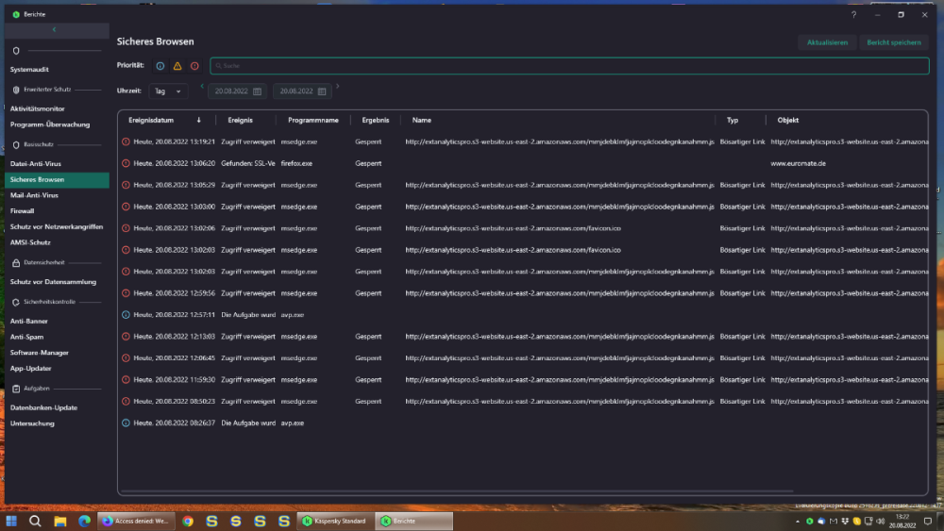This screenshot has width=944, height=531.
Task: Select favicon.ico URL in the 13:02:03 row
Action: pos(513,250)
